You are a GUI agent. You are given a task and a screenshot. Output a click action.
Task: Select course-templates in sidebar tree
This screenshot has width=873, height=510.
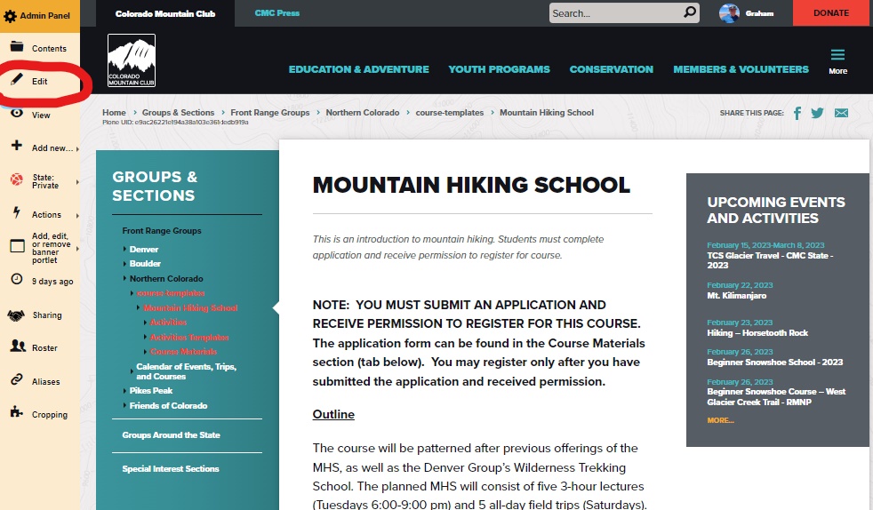click(x=171, y=293)
